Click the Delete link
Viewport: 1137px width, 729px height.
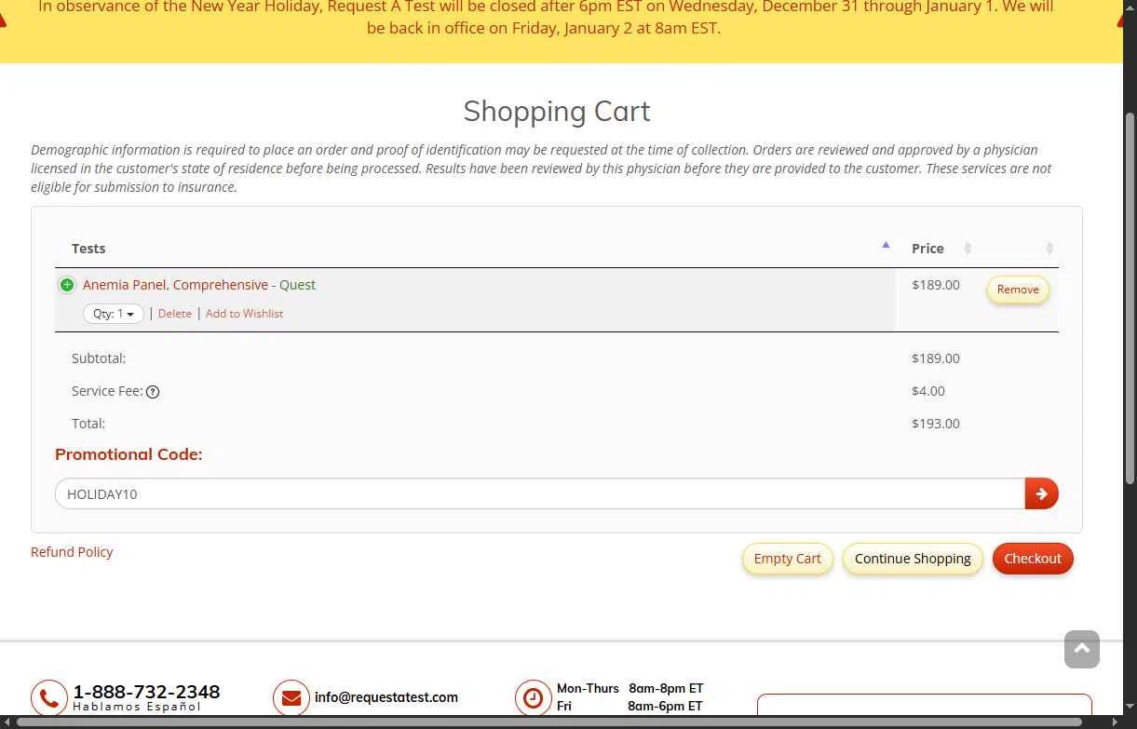click(x=175, y=314)
